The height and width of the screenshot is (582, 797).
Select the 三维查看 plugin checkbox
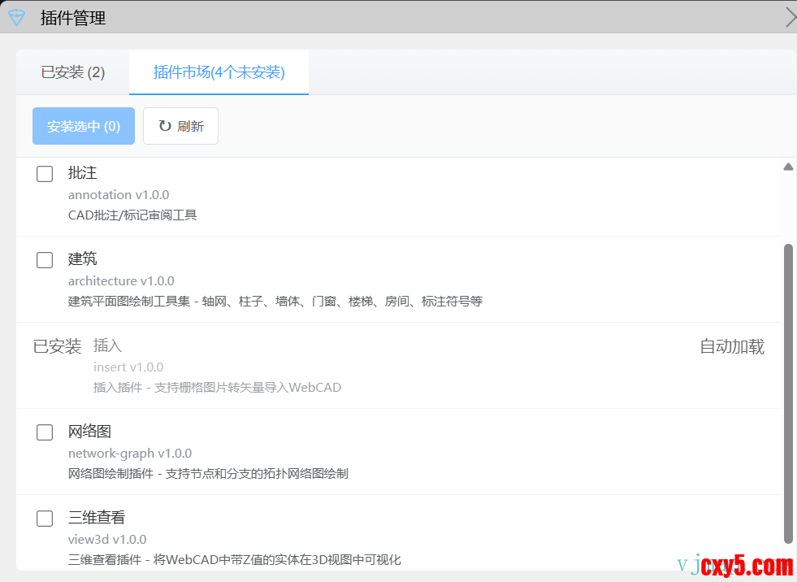click(45, 519)
